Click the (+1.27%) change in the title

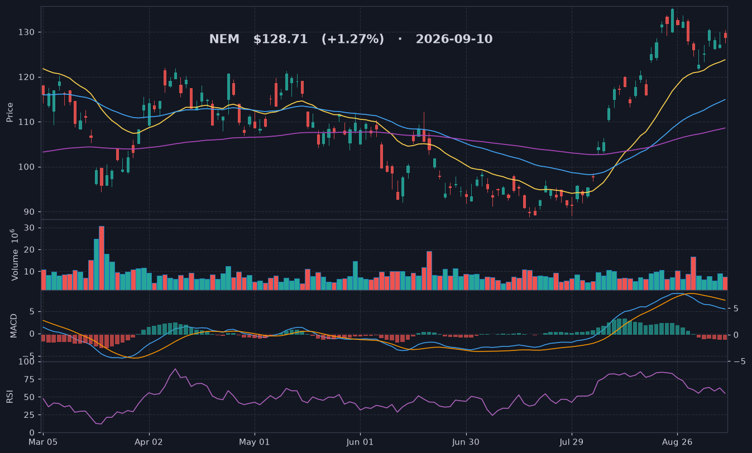pyautogui.click(x=352, y=40)
